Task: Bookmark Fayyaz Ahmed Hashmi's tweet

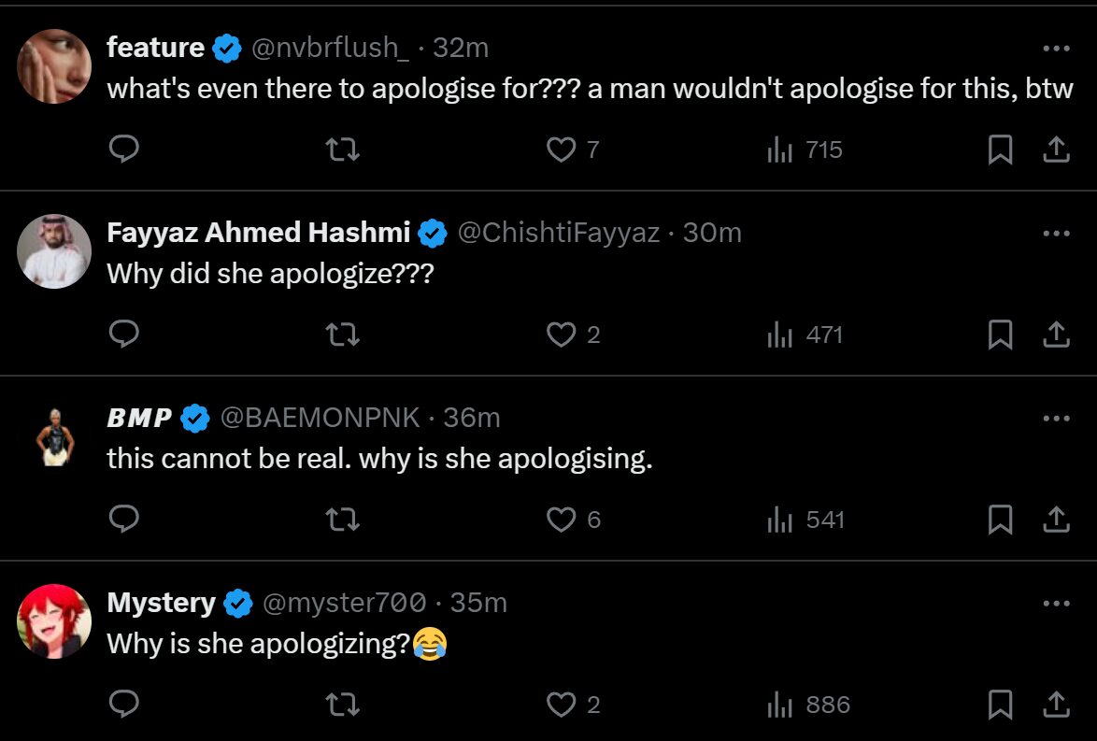Action: pyautogui.click(x=1000, y=335)
